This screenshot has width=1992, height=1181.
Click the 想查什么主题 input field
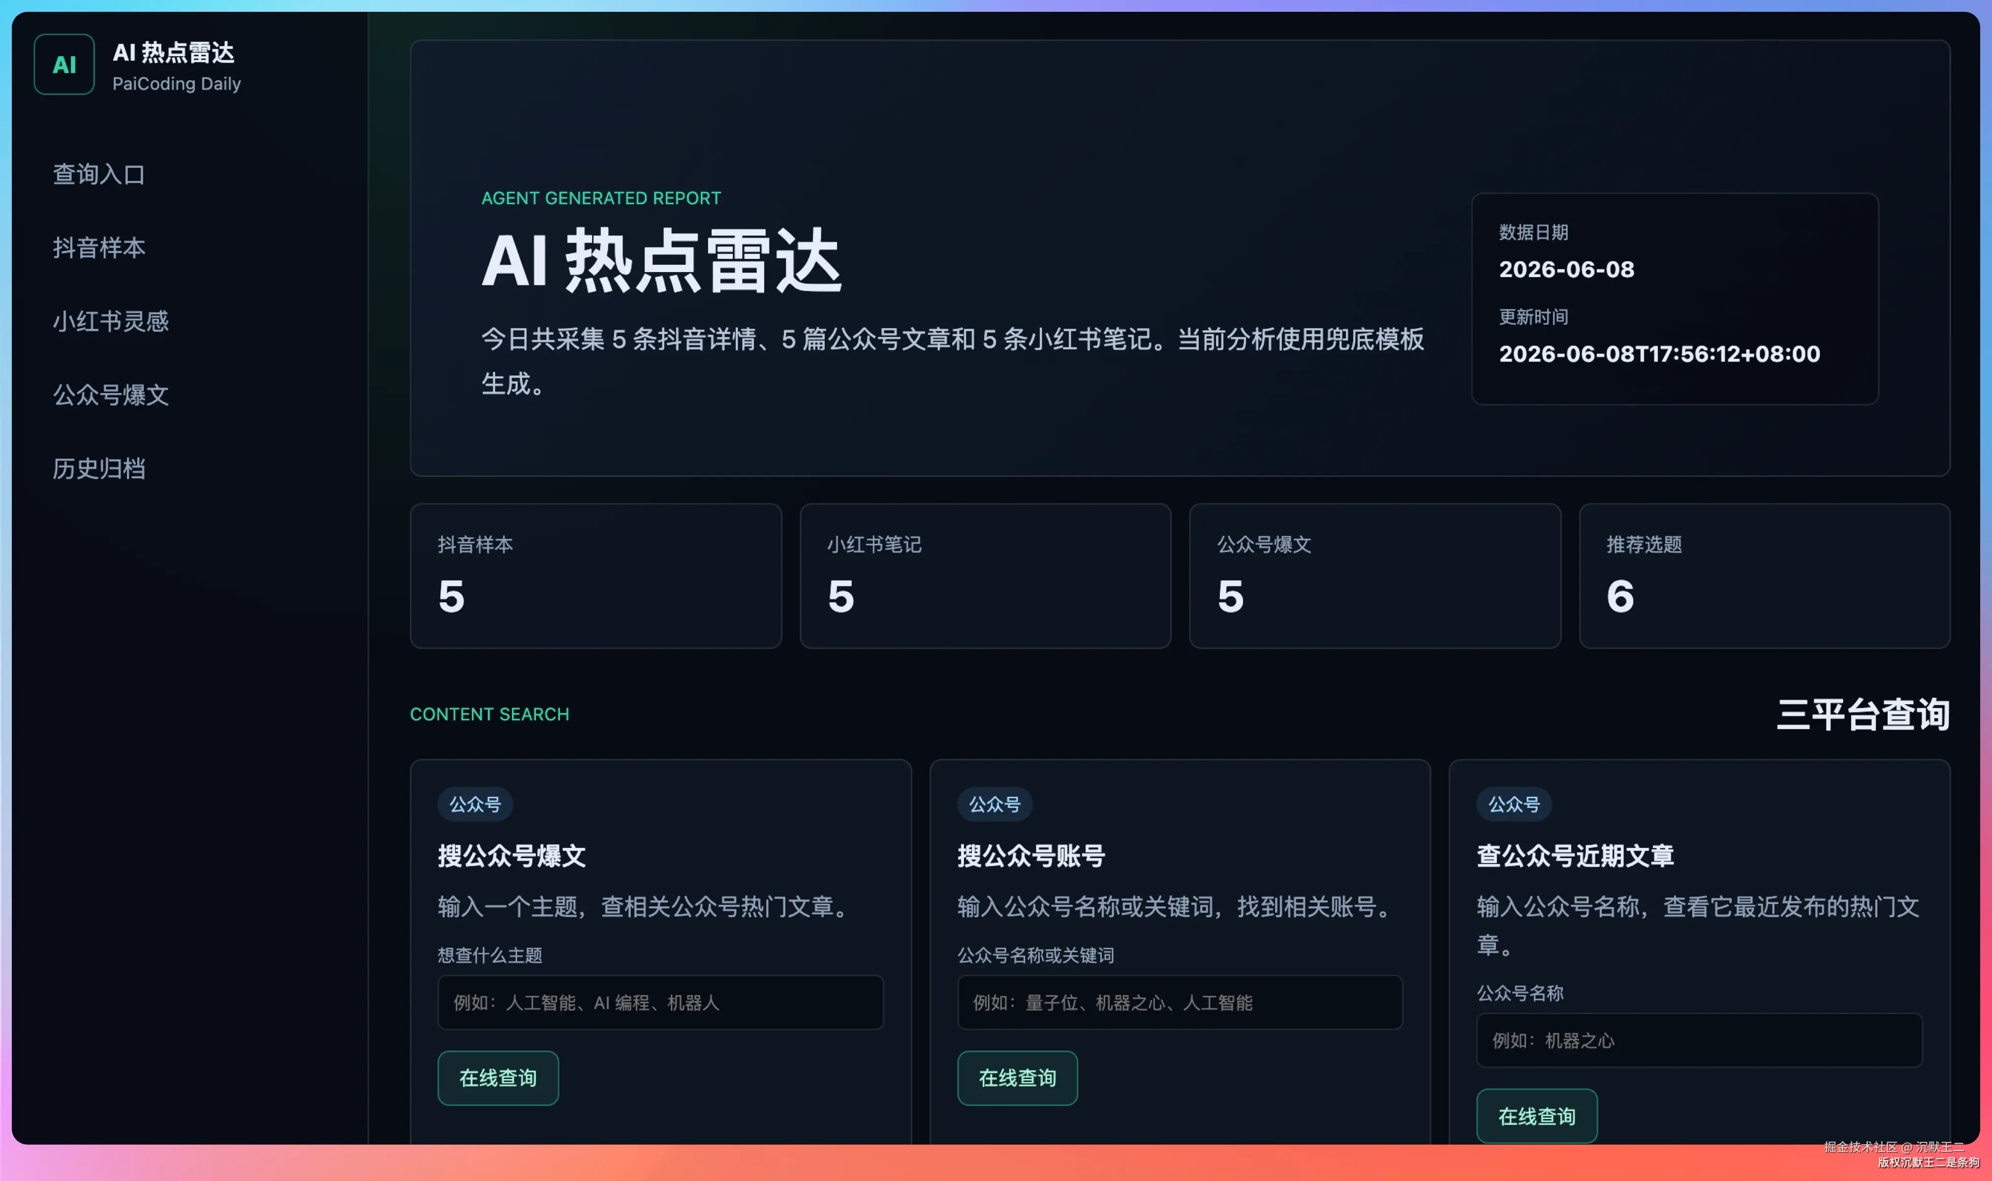click(x=660, y=1003)
